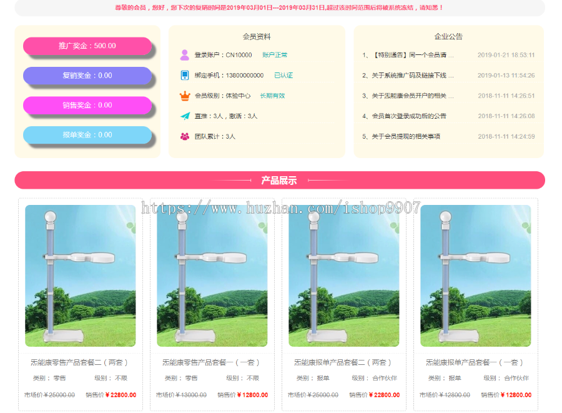
Task: Click the orange crown icon for 会员级别
Action: (184, 96)
